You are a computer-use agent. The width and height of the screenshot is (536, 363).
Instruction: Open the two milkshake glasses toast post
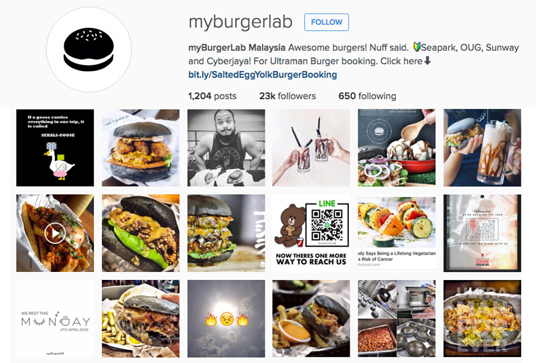click(x=311, y=147)
